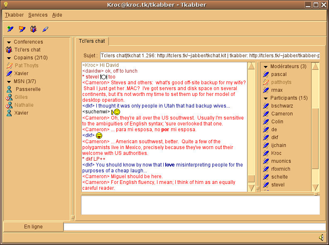Click the add contact feather icon
This screenshot has width=329, height=245.
point(10,29)
